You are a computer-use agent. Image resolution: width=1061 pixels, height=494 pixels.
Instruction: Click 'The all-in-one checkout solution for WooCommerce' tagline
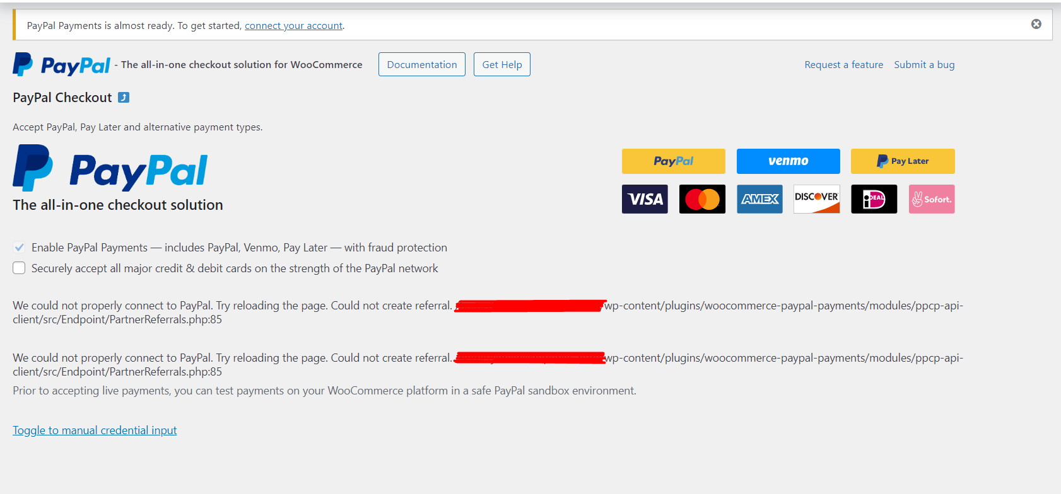point(242,65)
